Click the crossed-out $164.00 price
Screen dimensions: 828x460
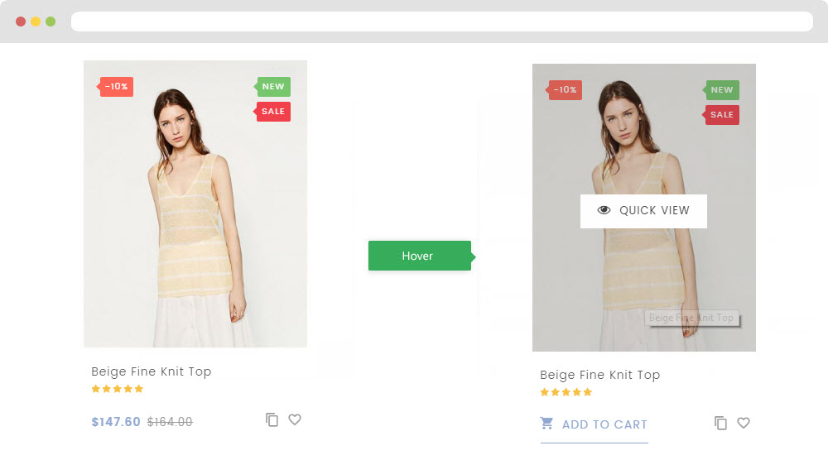point(170,422)
